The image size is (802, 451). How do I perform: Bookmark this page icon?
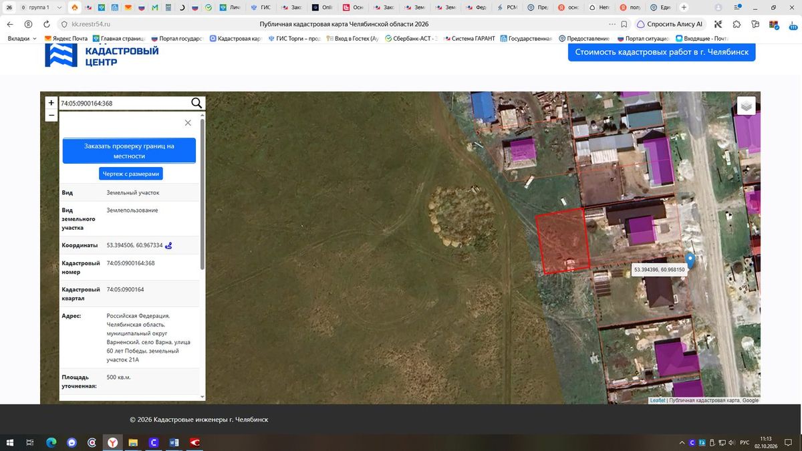pos(624,24)
